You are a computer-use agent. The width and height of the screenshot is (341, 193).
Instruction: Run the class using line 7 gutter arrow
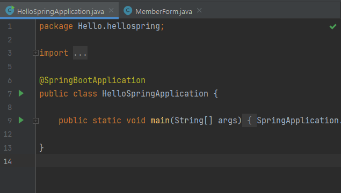coord(21,93)
